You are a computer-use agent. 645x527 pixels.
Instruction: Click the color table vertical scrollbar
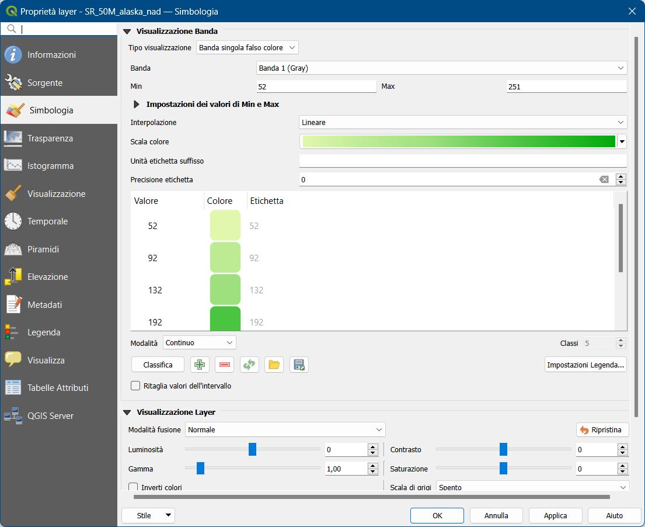[620, 238]
